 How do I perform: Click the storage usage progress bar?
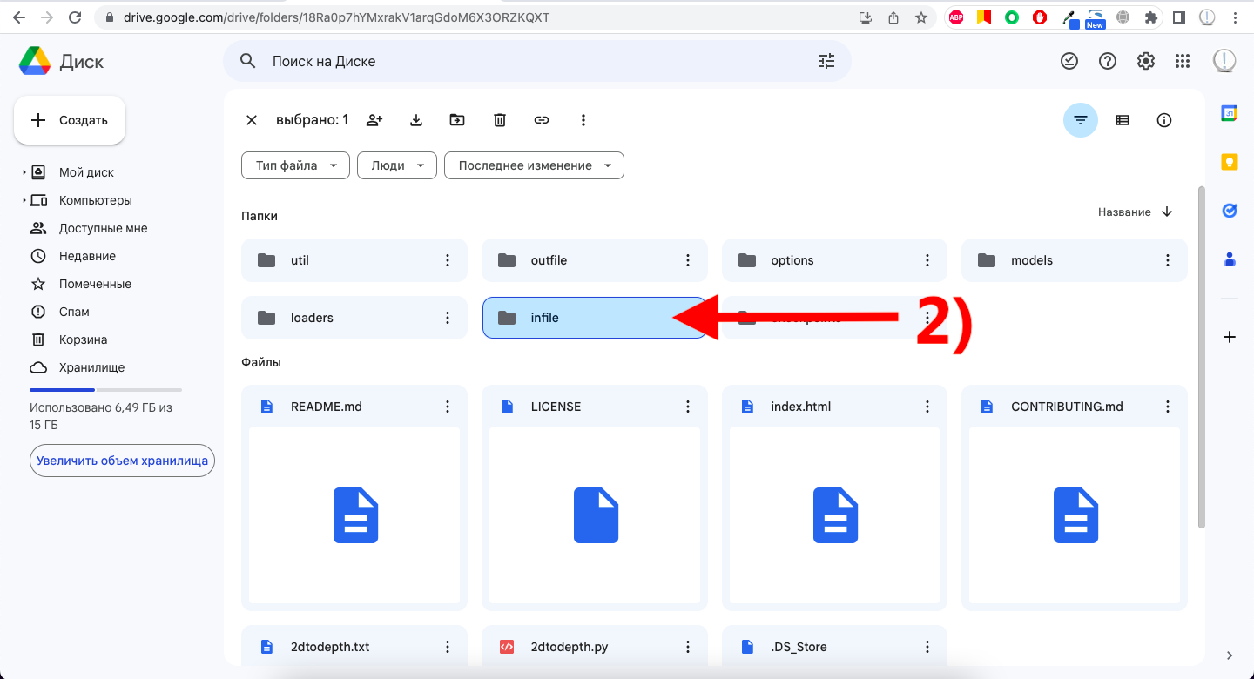(x=106, y=390)
